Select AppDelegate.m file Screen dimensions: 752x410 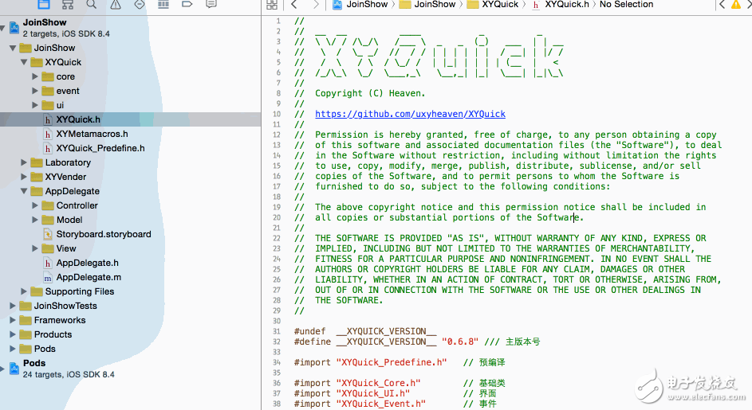pos(89,277)
